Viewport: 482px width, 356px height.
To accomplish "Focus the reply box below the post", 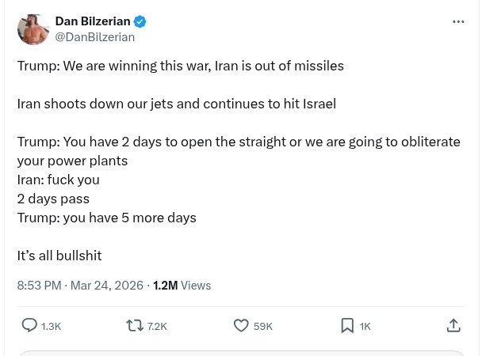I will [241, 353].
